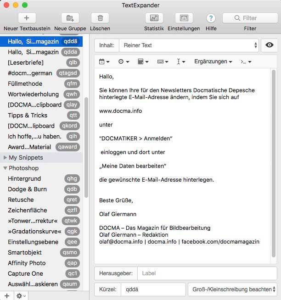Screen dimensions: 281x300
Task: Select the selected snippet with qddä
Action: click(x=41, y=42)
